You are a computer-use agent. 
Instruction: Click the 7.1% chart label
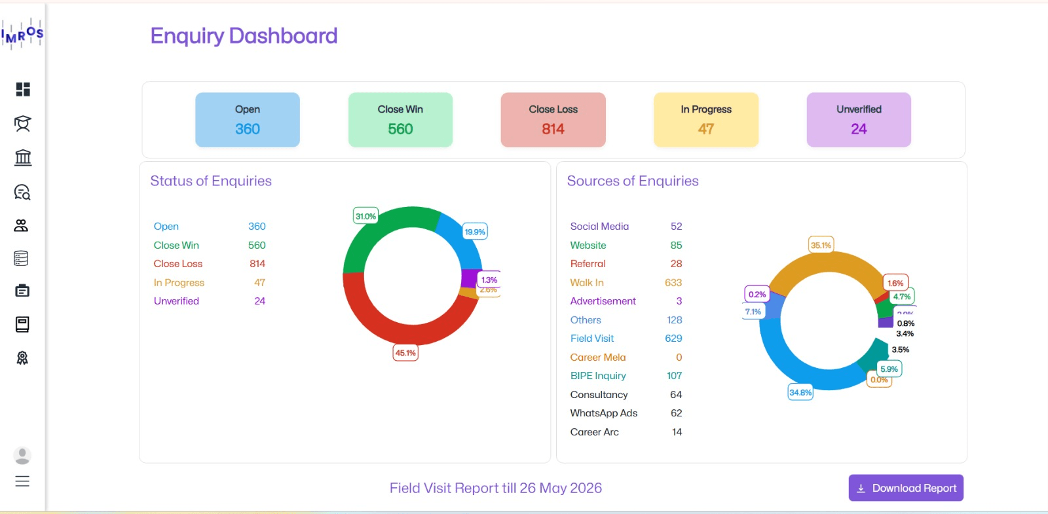(753, 312)
